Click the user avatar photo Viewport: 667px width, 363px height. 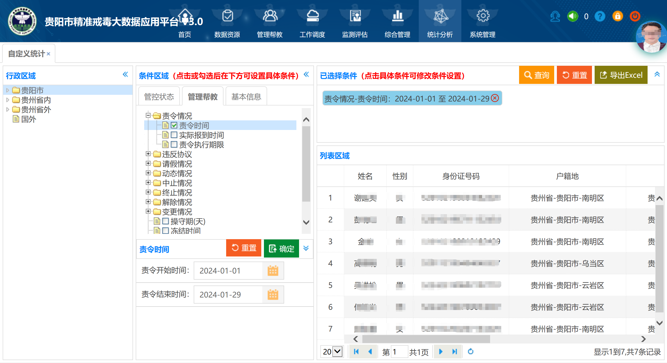[651, 37]
